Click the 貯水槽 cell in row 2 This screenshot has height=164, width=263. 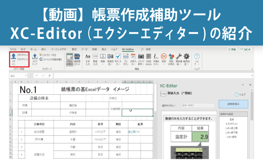click(x=39, y=139)
